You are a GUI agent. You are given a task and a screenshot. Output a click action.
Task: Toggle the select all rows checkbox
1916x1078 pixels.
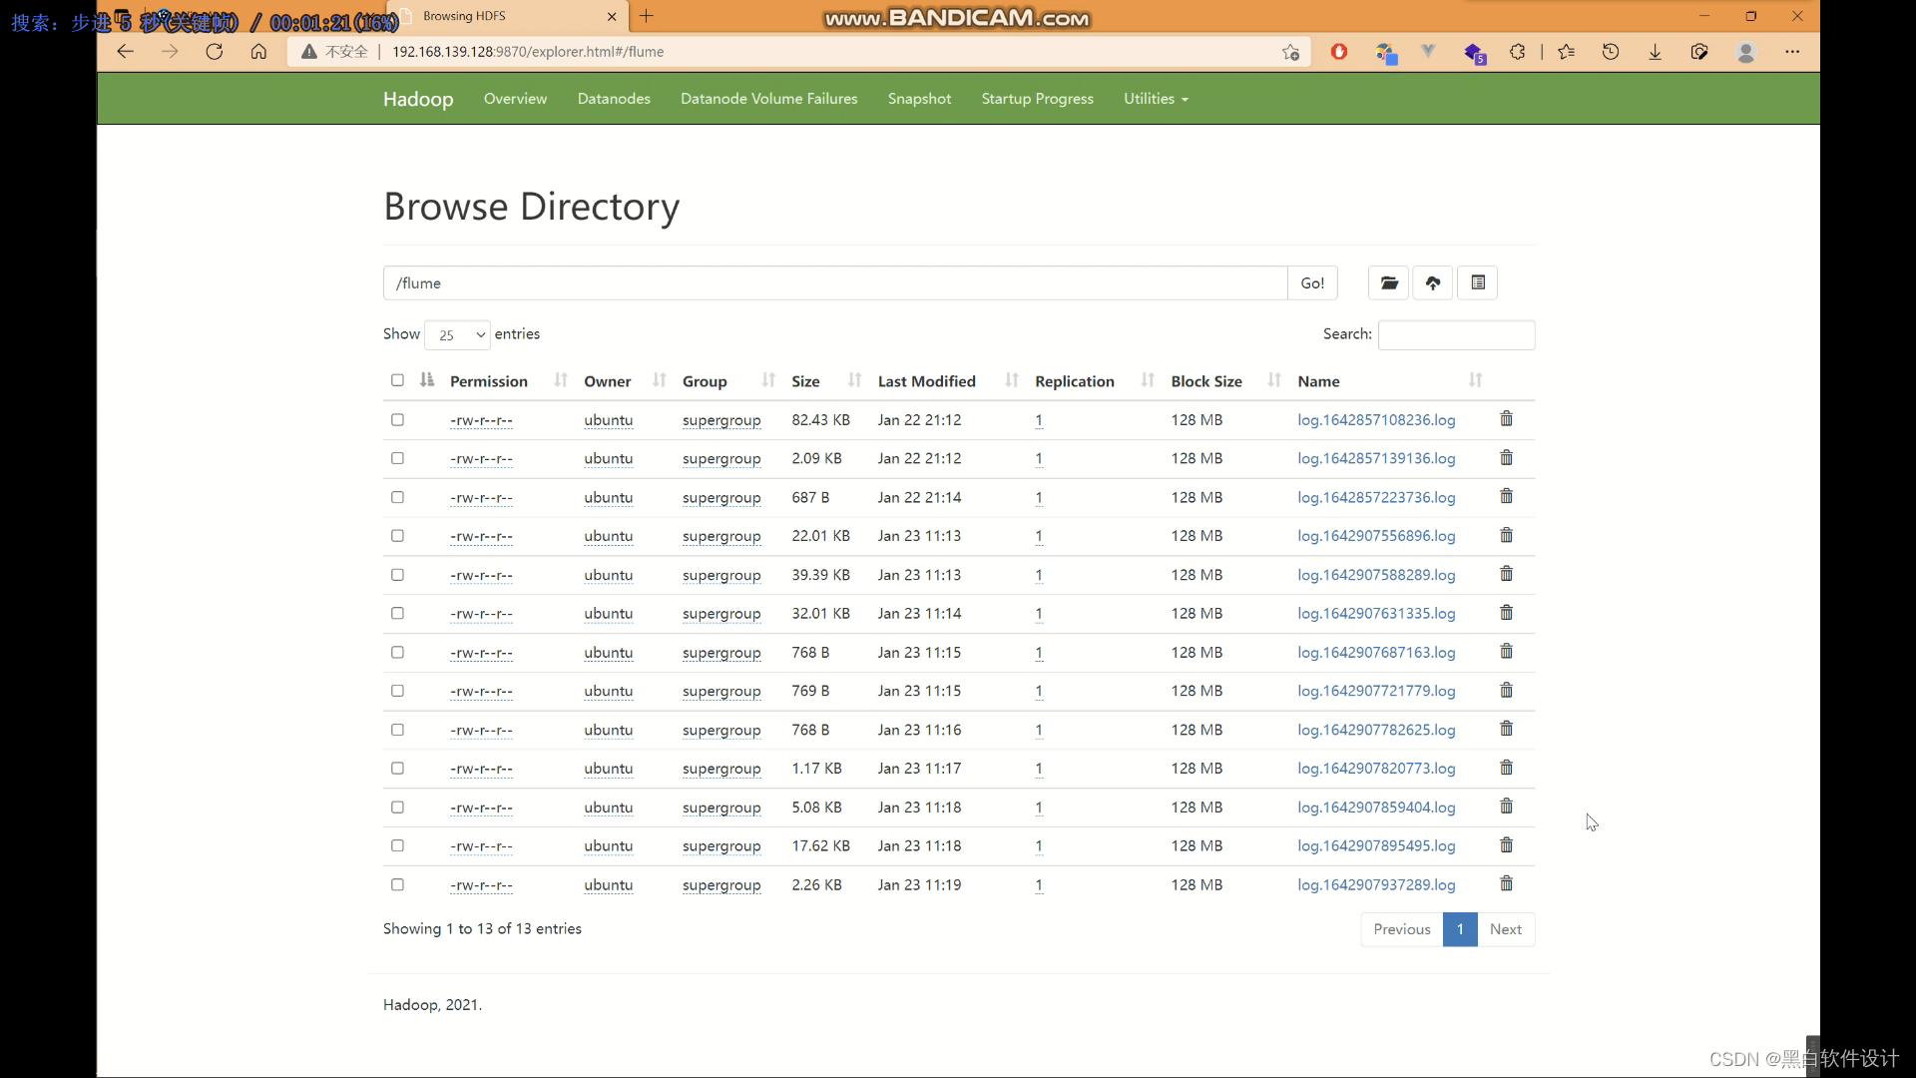397,380
